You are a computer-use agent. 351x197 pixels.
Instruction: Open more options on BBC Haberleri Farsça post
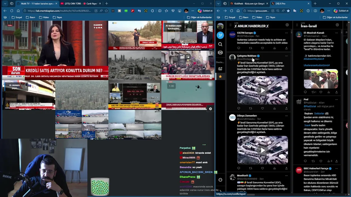tap(336, 169)
